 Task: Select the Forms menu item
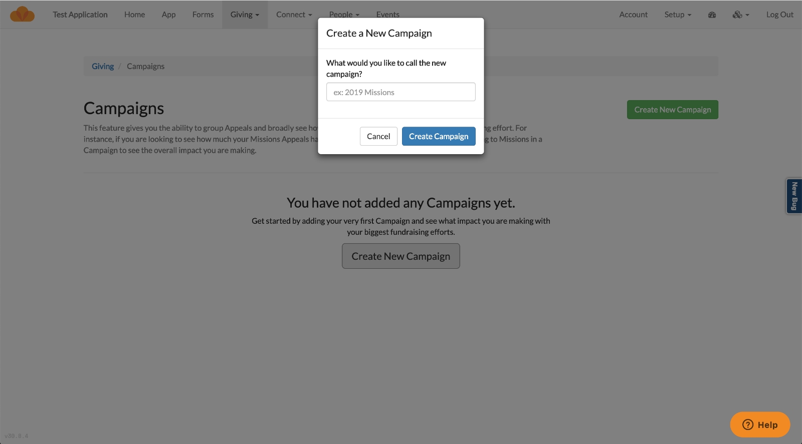click(x=203, y=14)
